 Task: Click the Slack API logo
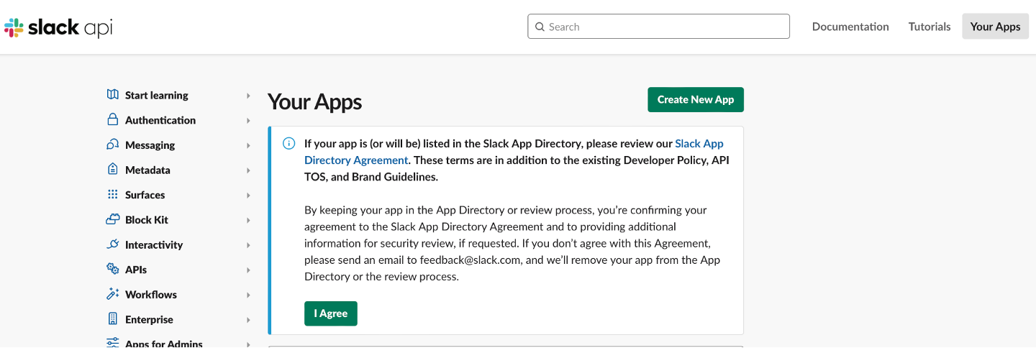58,27
